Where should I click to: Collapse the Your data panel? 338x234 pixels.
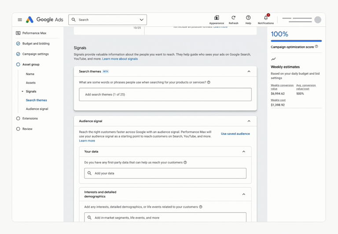(x=243, y=152)
